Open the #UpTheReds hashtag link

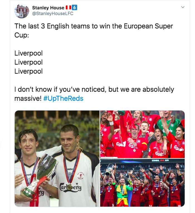(x=63, y=99)
